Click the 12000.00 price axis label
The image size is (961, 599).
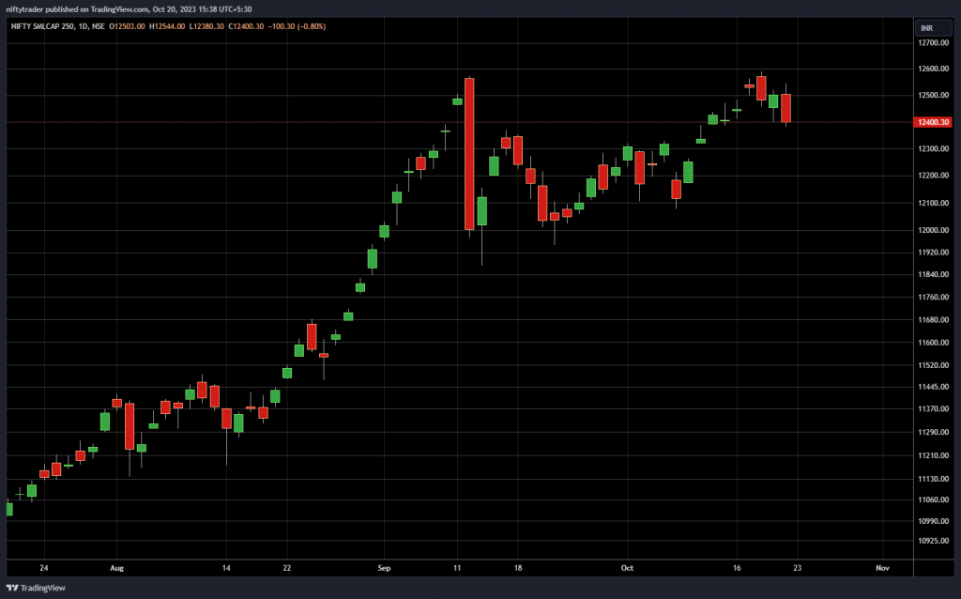tap(934, 231)
